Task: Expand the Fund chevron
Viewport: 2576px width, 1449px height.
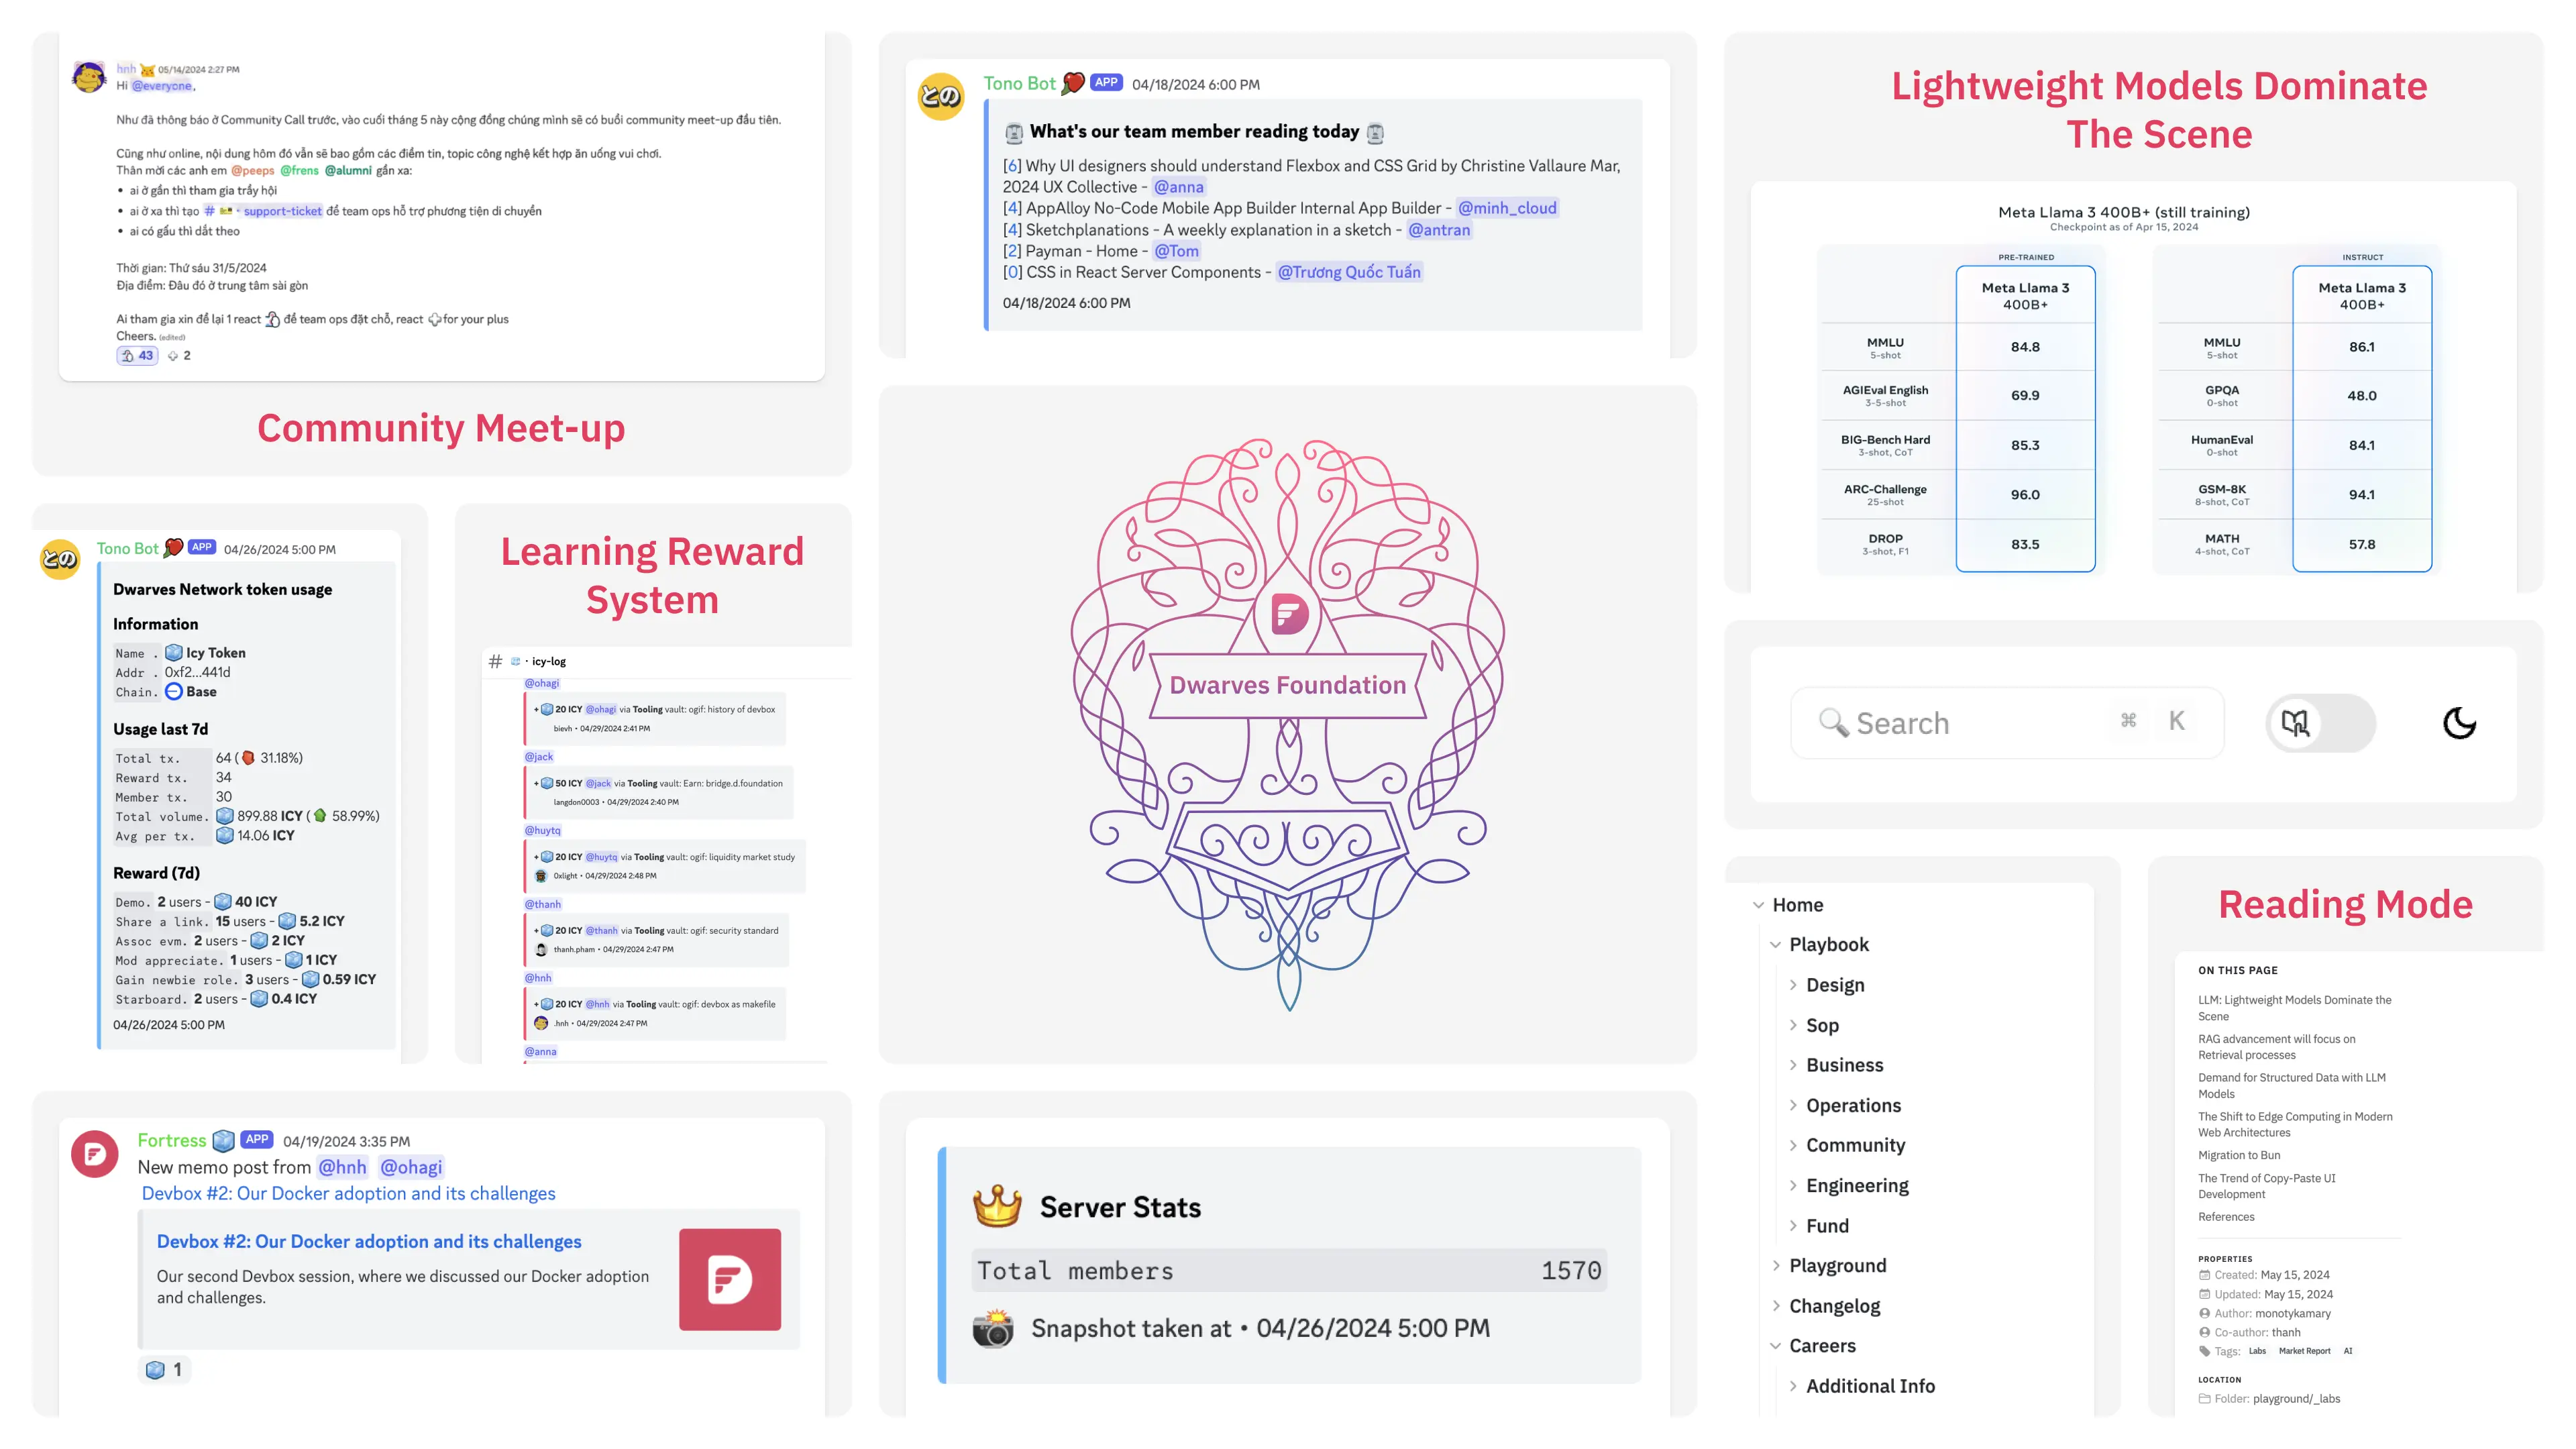Action: 1792,1225
